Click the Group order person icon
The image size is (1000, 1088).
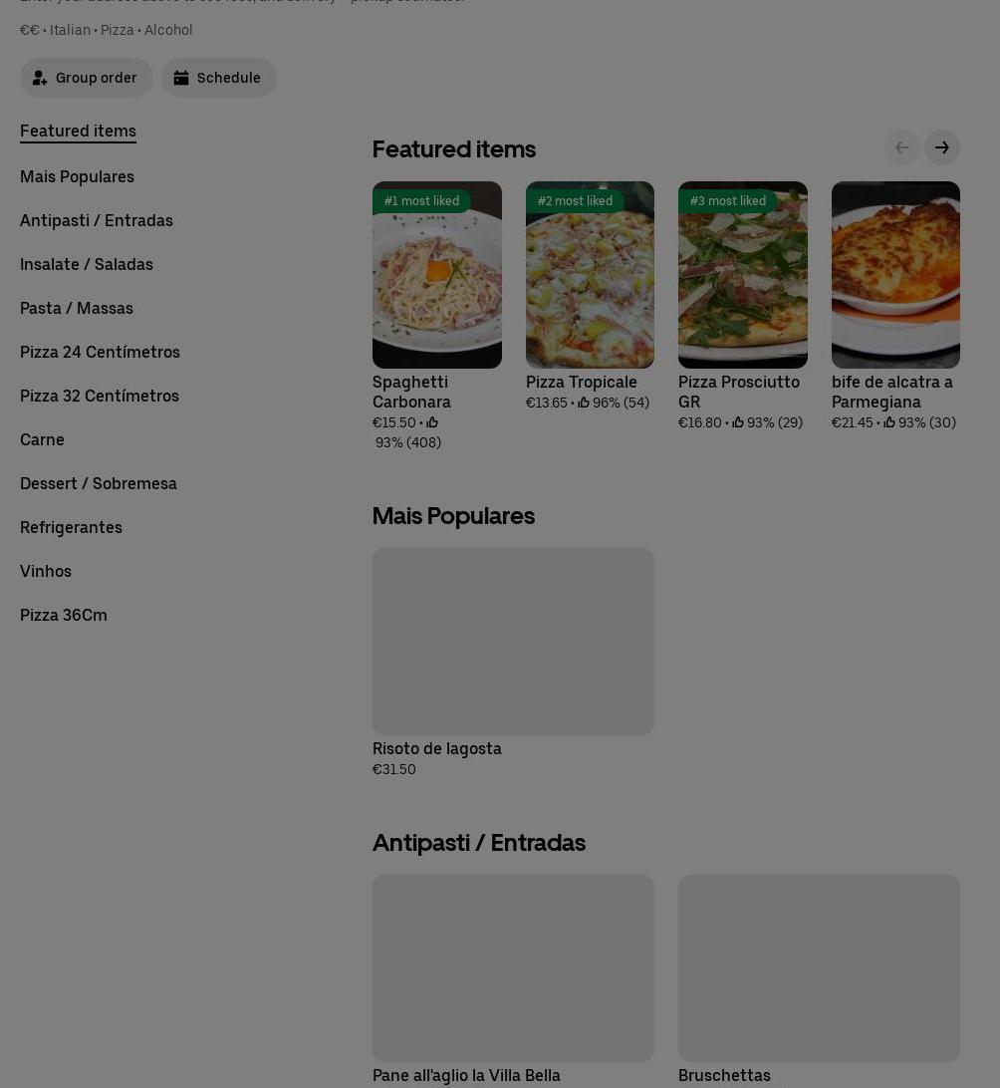40,78
